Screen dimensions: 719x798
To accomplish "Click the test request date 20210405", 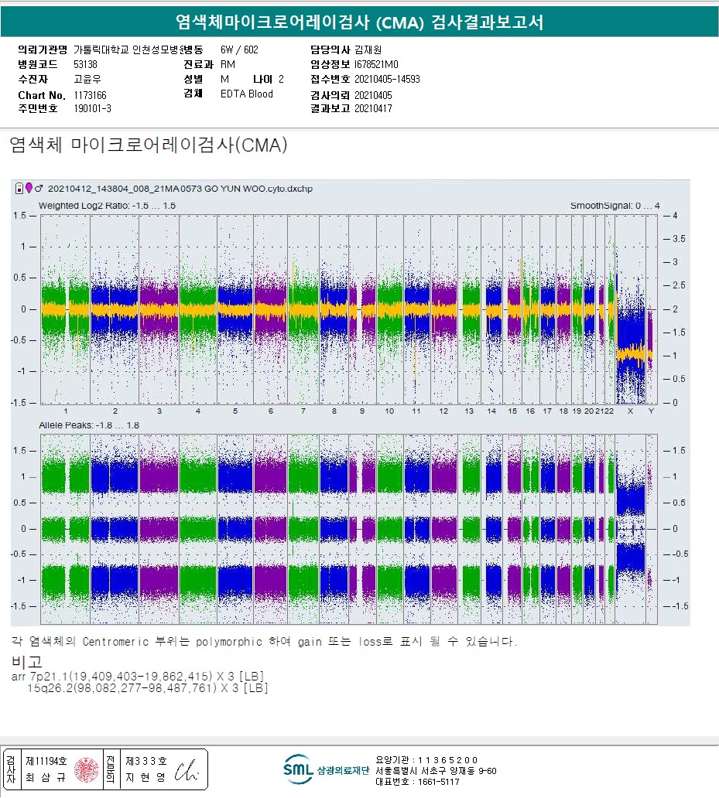I will pos(373,95).
